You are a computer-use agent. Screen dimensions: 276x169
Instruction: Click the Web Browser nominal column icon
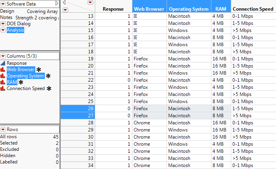click(3, 69)
